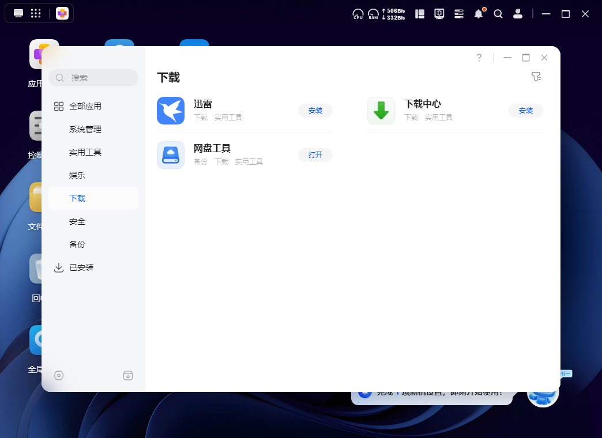Install 迅雷 with its 安装 button
This screenshot has width=602, height=438.
[x=315, y=111]
